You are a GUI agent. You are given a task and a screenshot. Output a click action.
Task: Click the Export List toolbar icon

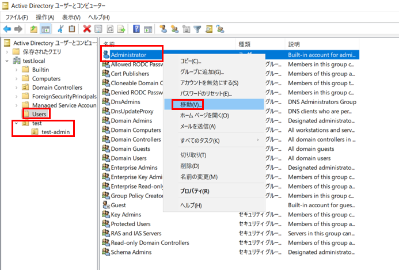tap(121, 29)
